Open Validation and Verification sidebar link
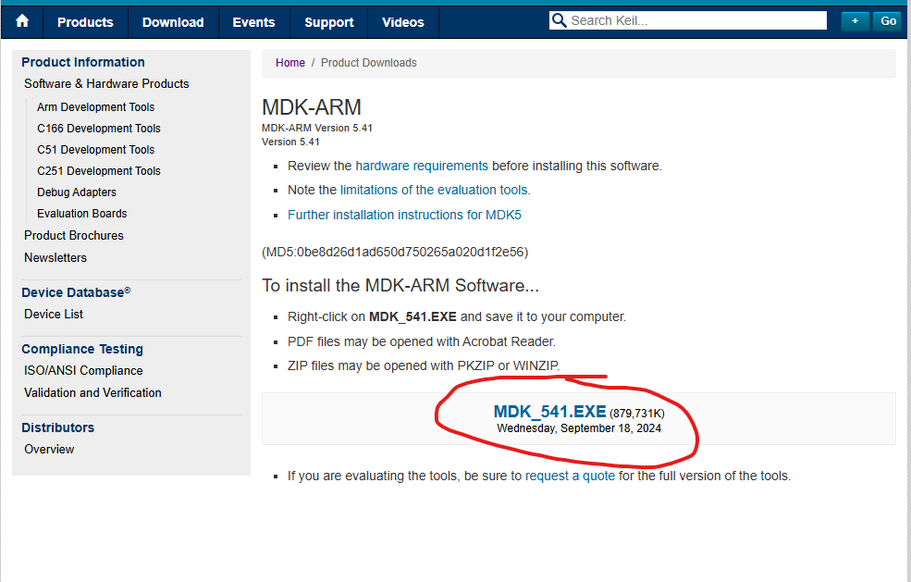 [92, 392]
